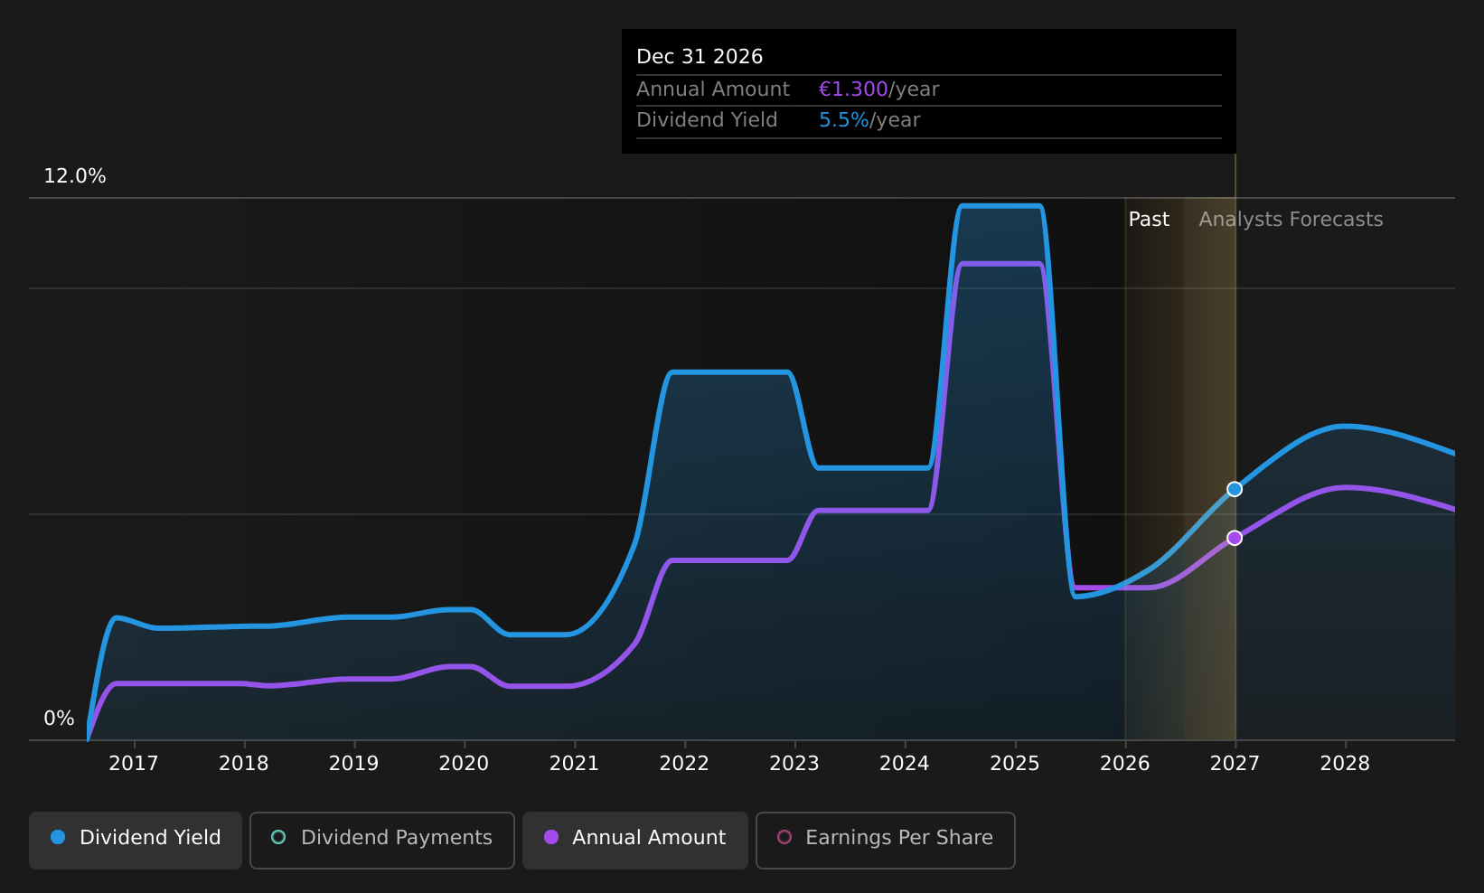Click the 2023 x-axis label

click(x=794, y=764)
